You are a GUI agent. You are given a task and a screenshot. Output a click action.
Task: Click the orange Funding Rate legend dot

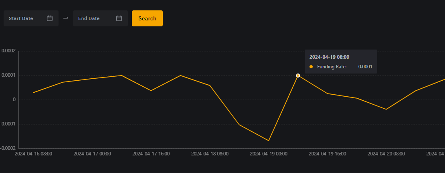click(x=311, y=67)
